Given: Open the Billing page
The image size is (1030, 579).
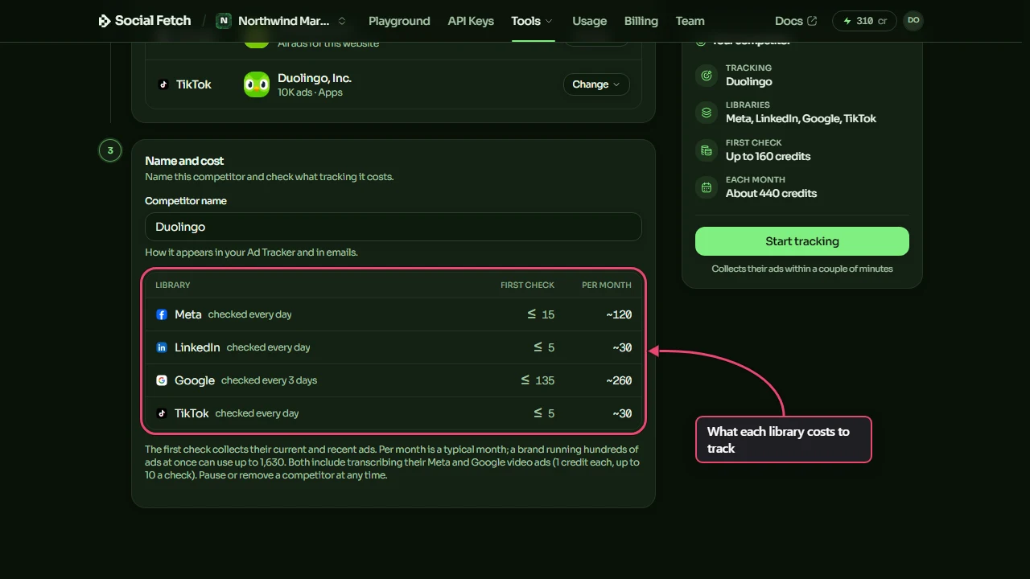Looking at the screenshot, I should pos(641,21).
